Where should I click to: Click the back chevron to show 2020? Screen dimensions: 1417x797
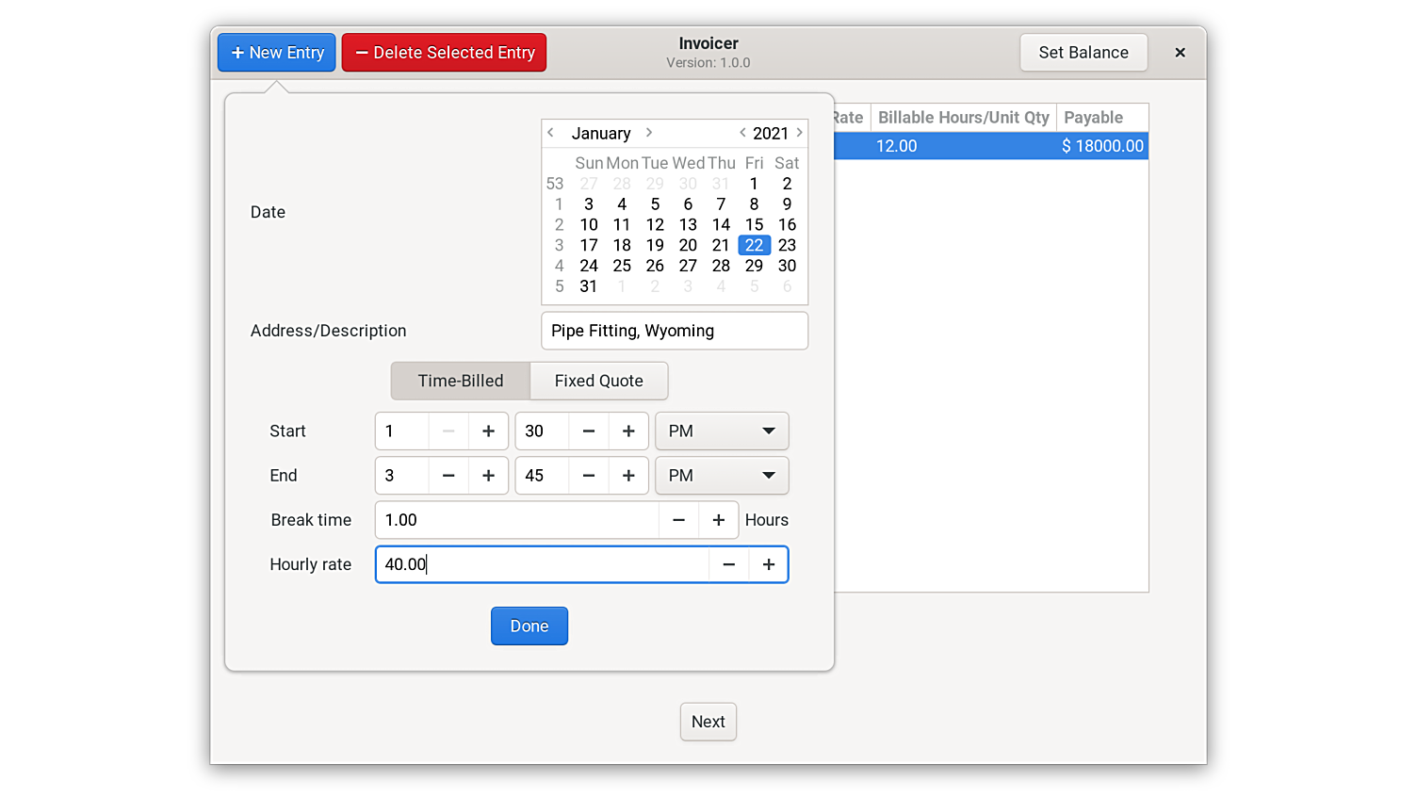click(x=742, y=133)
